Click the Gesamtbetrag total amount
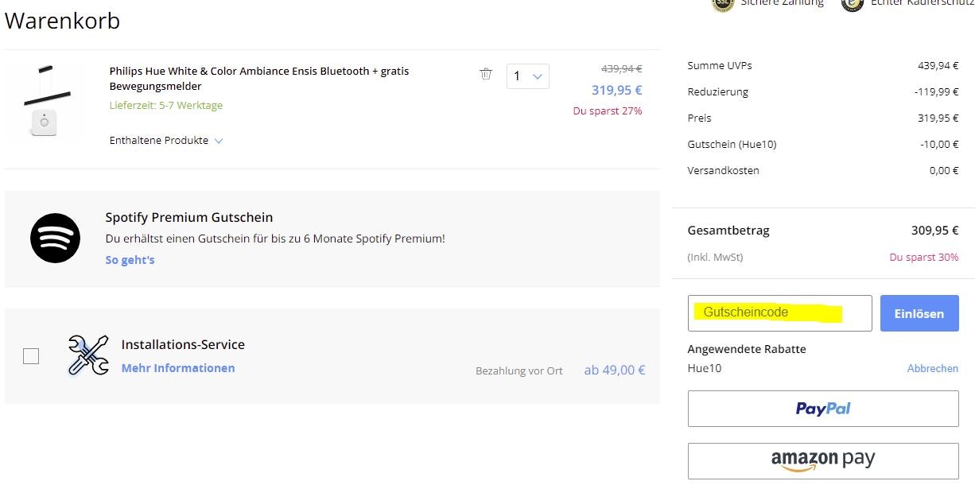Viewport: 975px width, 485px height. [934, 231]
